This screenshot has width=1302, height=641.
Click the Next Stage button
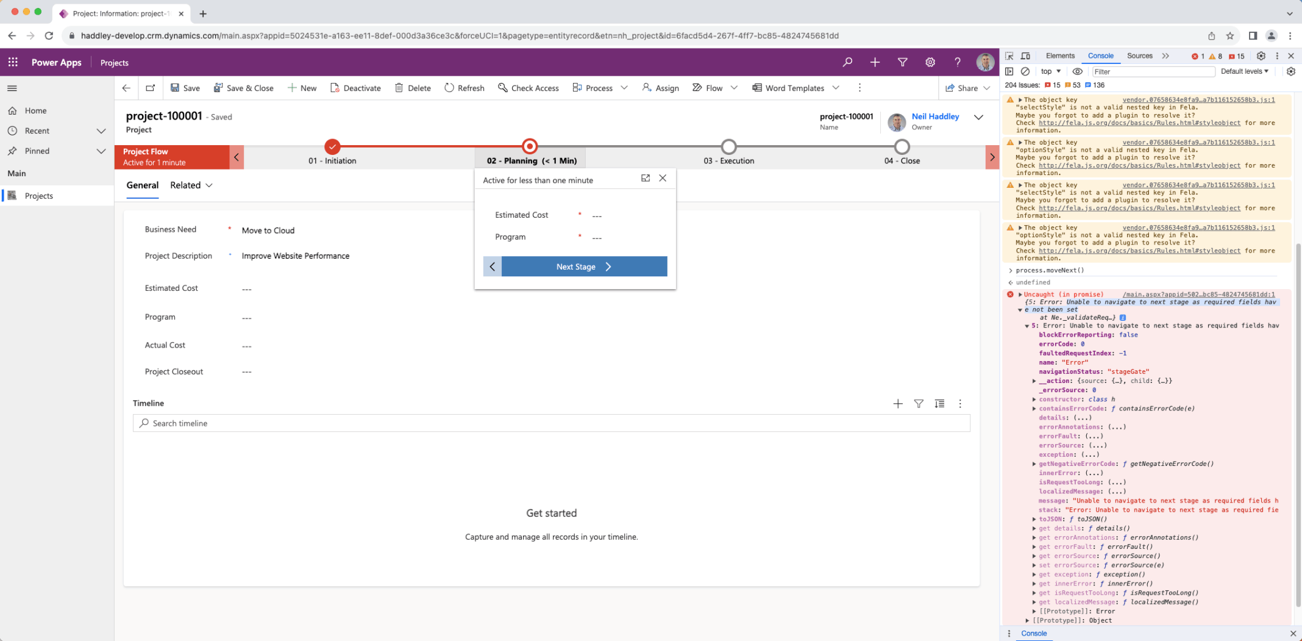pos(584,267)
